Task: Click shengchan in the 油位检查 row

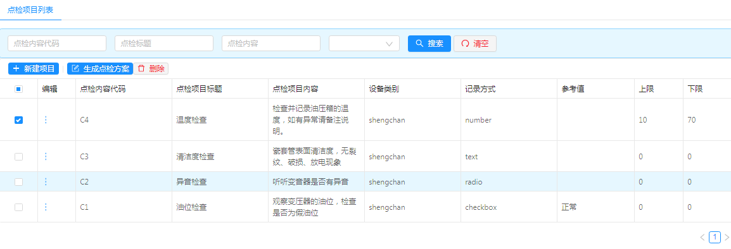Action: 387,207
